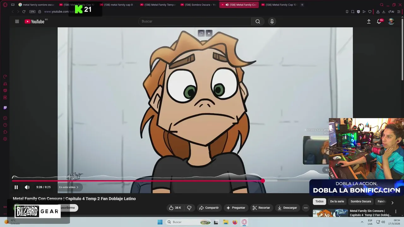Open the Easy Setup sliders icon
Screen dimensions: 404x227
pyautogui.click(x=399, y=12)
